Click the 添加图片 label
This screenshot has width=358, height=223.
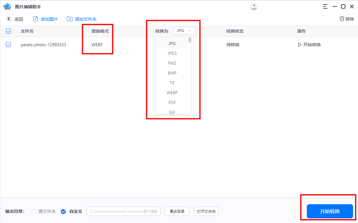(49, 19)
